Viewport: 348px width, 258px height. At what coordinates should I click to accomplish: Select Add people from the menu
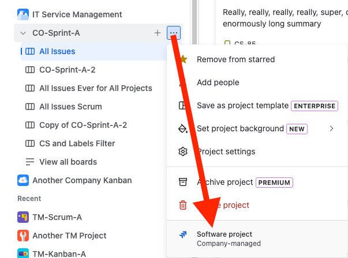click(218, 82)
